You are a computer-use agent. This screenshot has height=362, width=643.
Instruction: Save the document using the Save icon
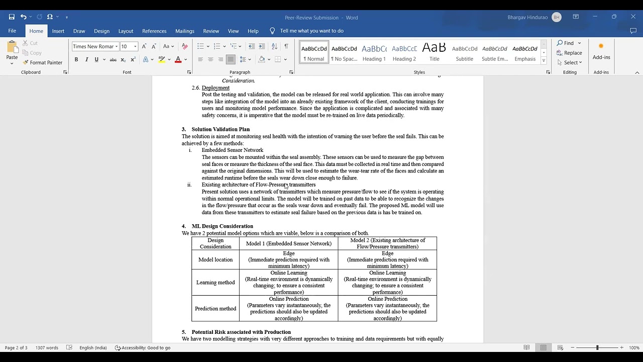click(12, 17)
